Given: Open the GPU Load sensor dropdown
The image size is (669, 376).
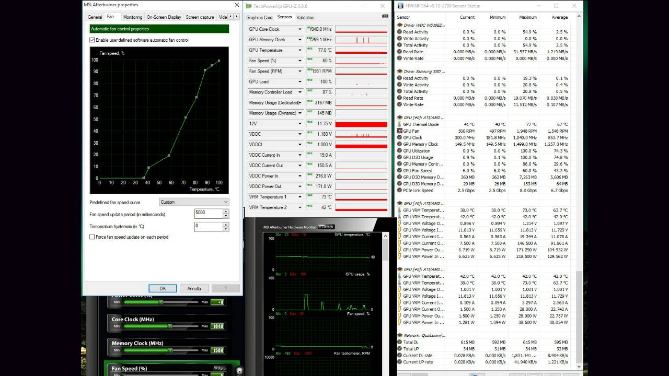Looking at the screenshot, I should click(299, 81).
